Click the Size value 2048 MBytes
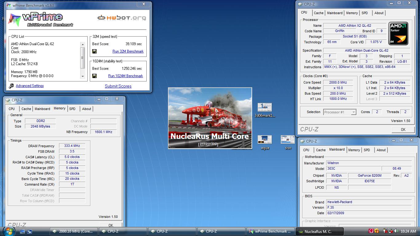The height and width of the screenshot is (236, 420). point(40,126)
